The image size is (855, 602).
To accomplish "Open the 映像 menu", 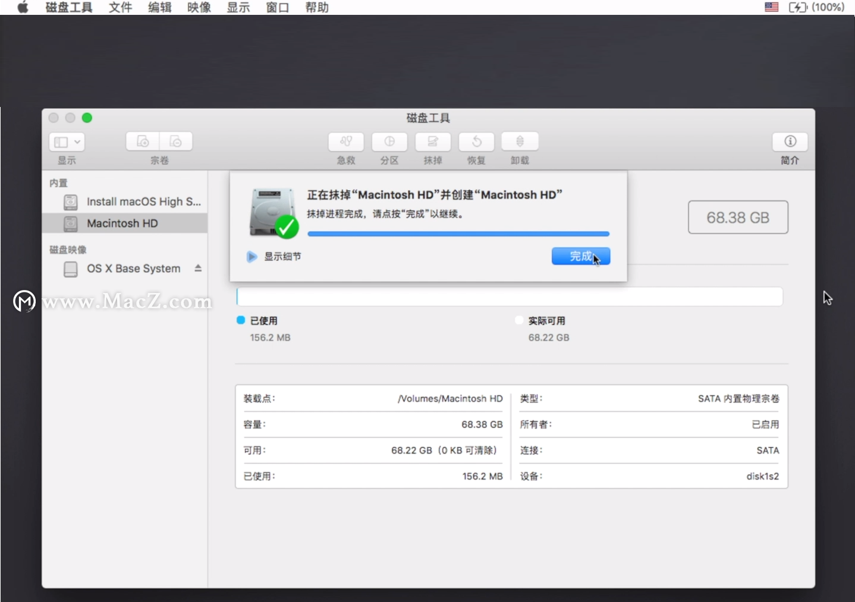I will coord(199,7).
